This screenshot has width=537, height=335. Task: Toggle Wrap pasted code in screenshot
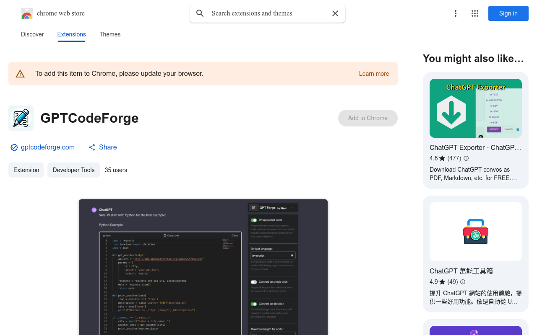[254, 220]
